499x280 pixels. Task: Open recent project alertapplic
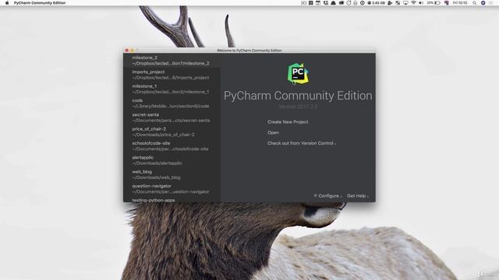point(172,160)
